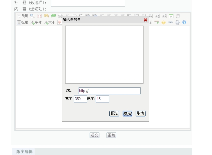Viewport: 212px width, 155px height.
Task: Open the 标题 heading dropdown
Action: (x=23, y=22)
